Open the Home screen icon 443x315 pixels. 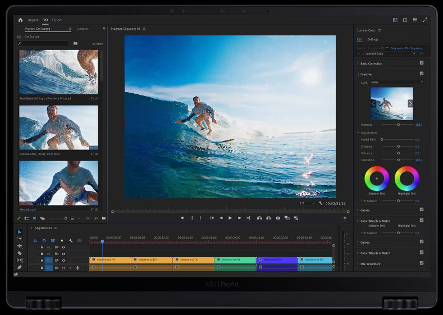(x=21, y=20)
